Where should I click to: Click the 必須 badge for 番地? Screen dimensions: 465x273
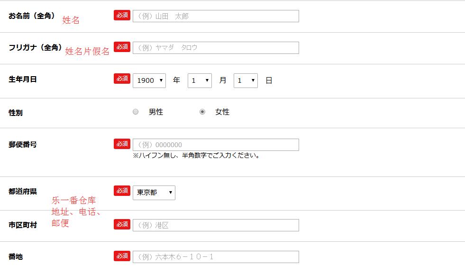point(122,256)
